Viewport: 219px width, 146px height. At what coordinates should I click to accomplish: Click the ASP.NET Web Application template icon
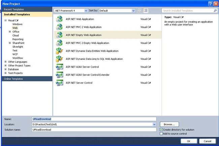click(60, 19)
